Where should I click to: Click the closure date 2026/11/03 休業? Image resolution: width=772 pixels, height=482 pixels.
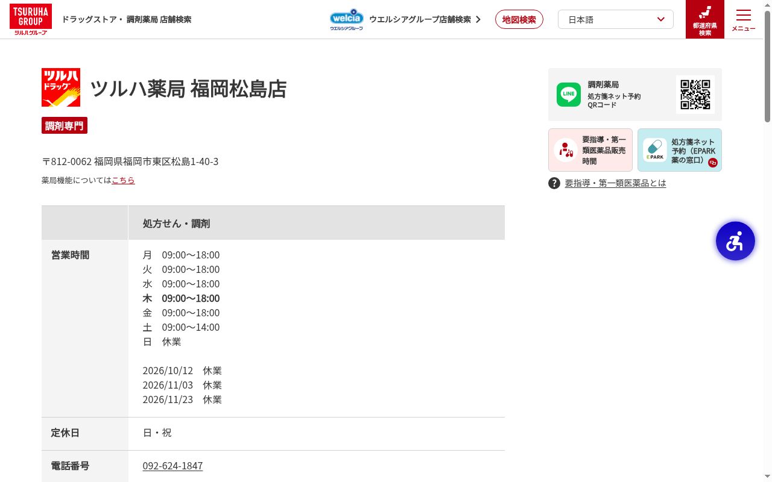pyautogui.click(x=182, y=385)
